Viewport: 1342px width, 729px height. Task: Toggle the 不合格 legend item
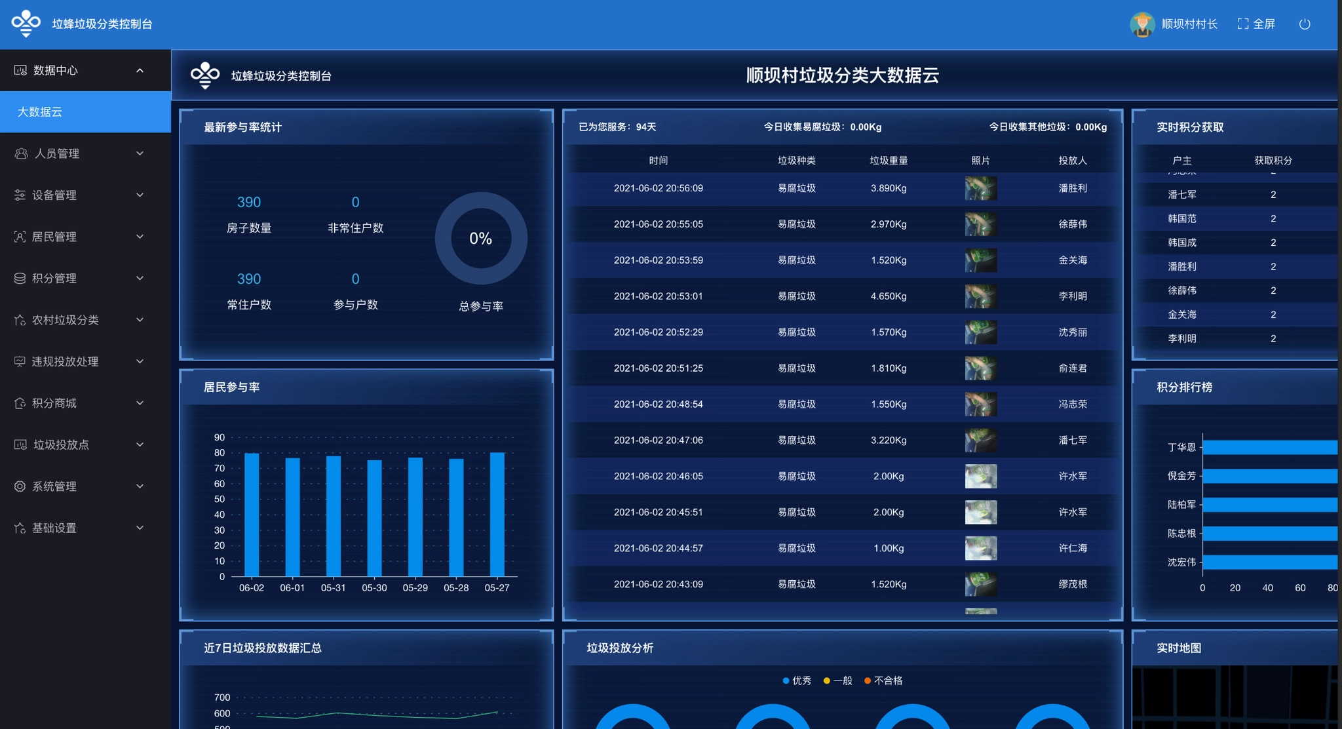883,680
